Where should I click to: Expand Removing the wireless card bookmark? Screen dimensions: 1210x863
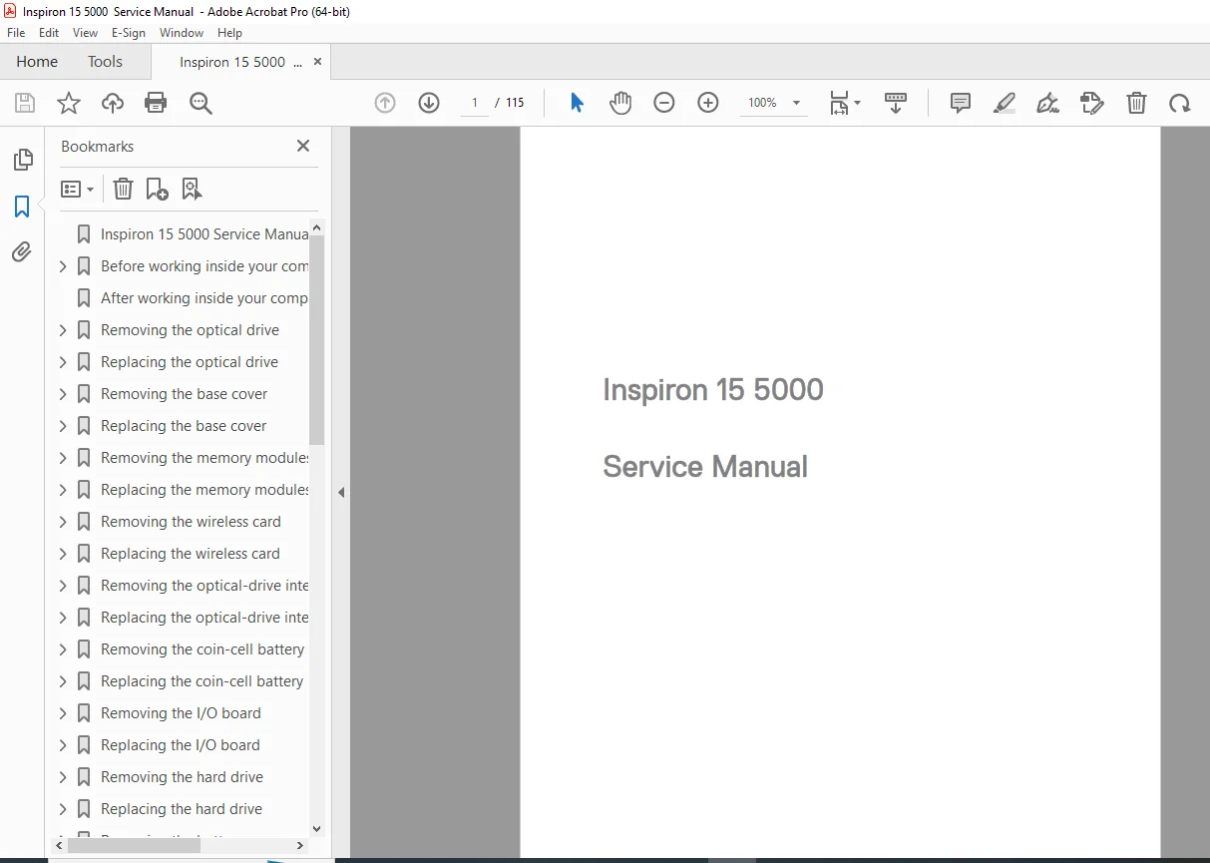(x=63, y=522)
